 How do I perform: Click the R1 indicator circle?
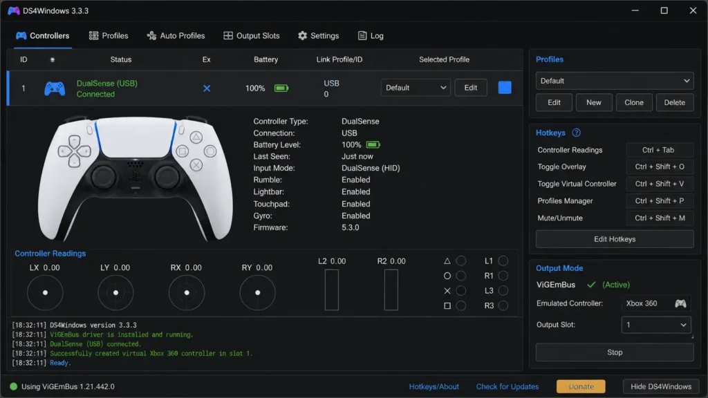(x=503, y=276)
